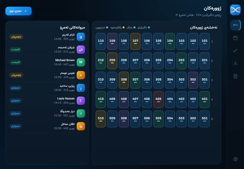The image size is (244, 169).
Task: Select checkout room 508 tile
Action: coord(124,119)
